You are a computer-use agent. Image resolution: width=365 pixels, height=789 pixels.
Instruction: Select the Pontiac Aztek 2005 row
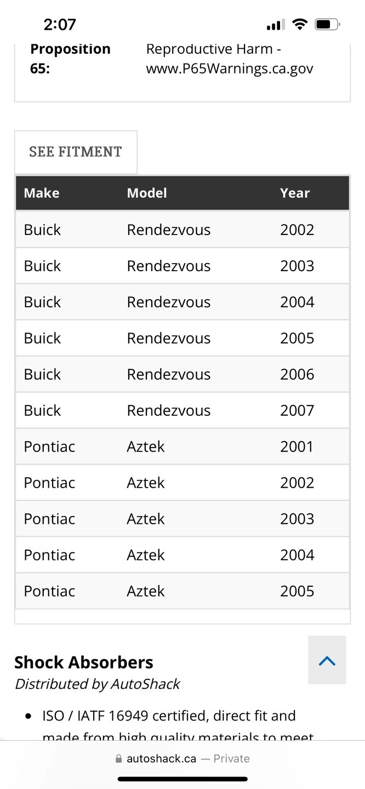[182, 591]
